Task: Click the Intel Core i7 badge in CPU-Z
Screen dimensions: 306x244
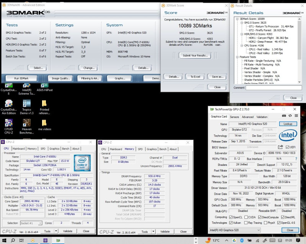Action: point(82,163)
